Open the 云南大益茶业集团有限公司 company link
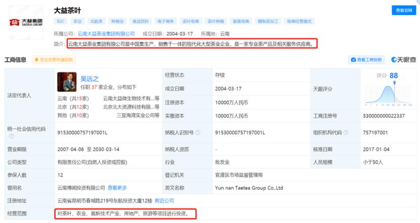The image size is (420, 223). coord(106,34)
